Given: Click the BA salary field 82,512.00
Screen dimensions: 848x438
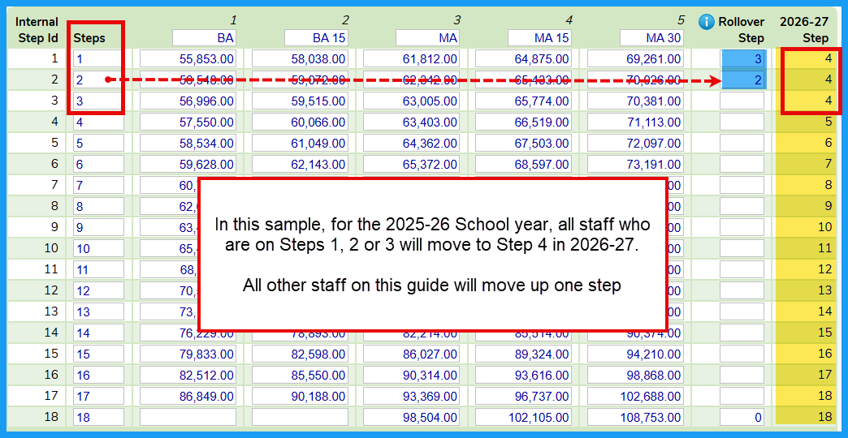Looking at the screenshot, I should pos(188,374).
